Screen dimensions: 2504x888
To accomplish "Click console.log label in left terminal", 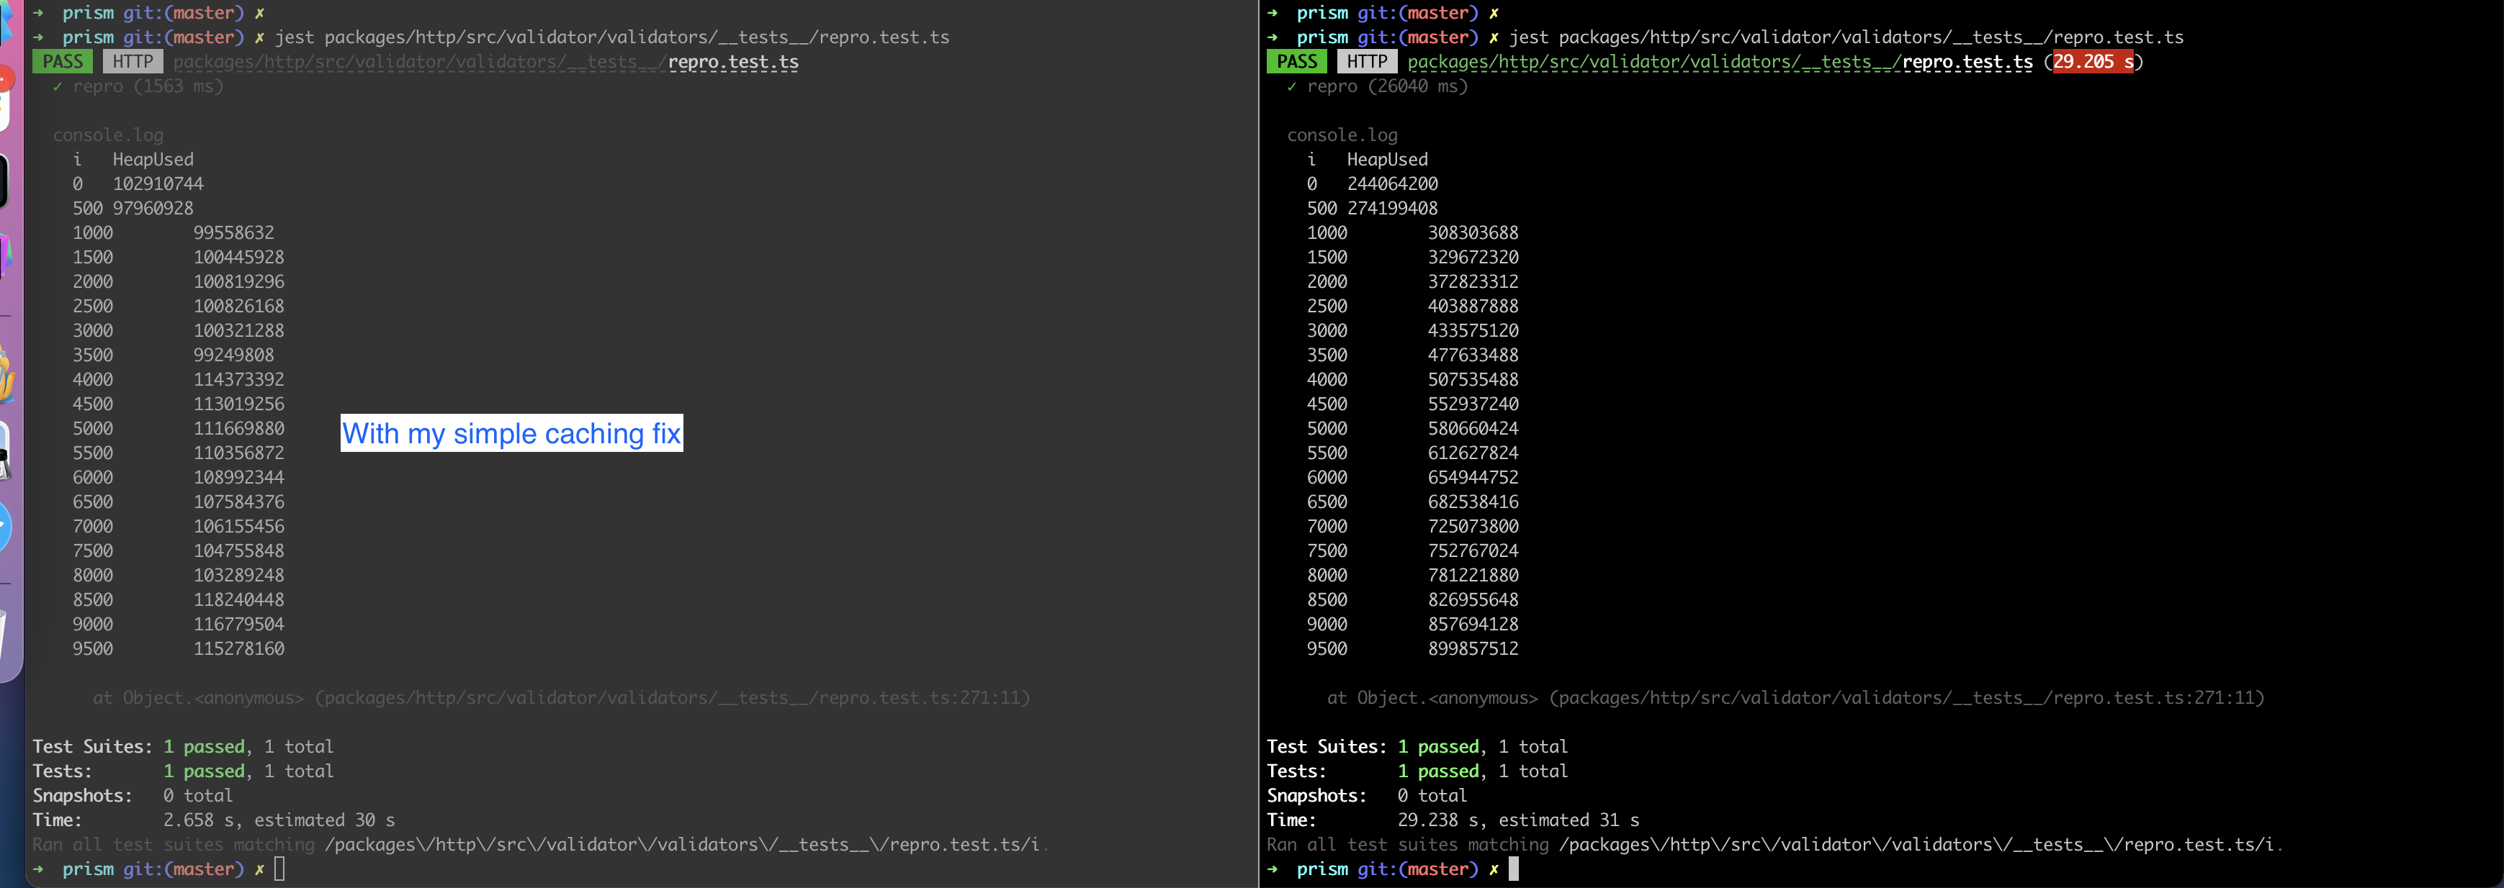I will point(108,135).
